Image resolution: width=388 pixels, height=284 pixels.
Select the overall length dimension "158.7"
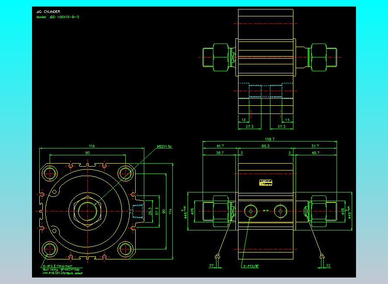click(270, 139)
